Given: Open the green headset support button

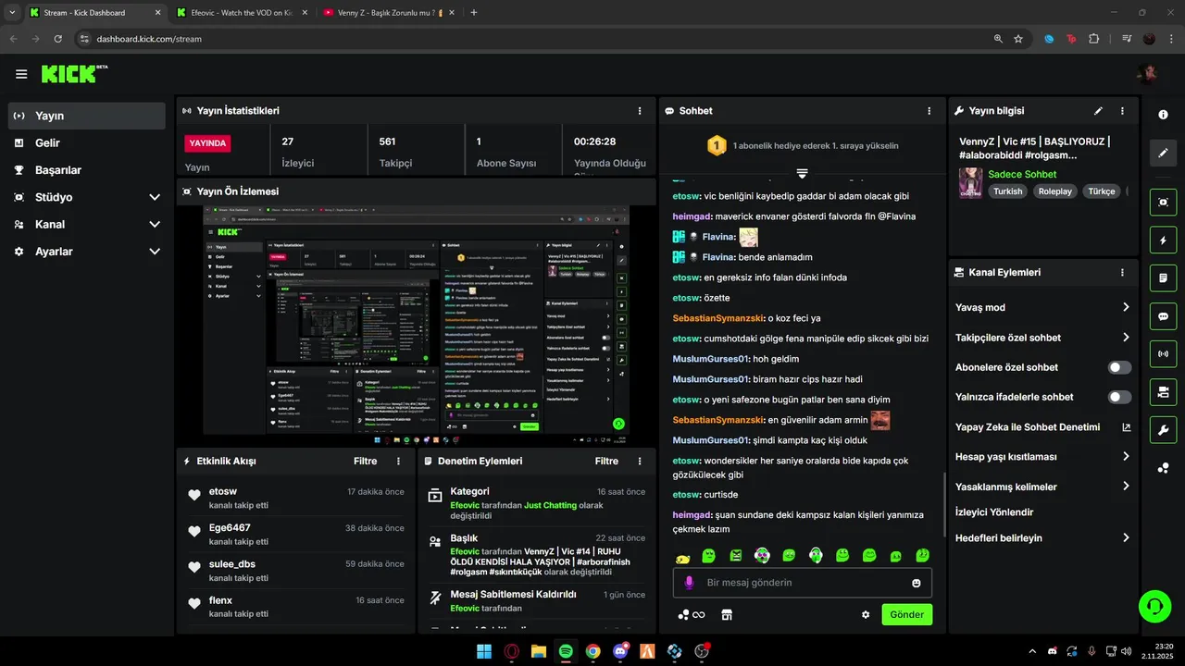Looking at the screenshot, I should coord(1154,607).
